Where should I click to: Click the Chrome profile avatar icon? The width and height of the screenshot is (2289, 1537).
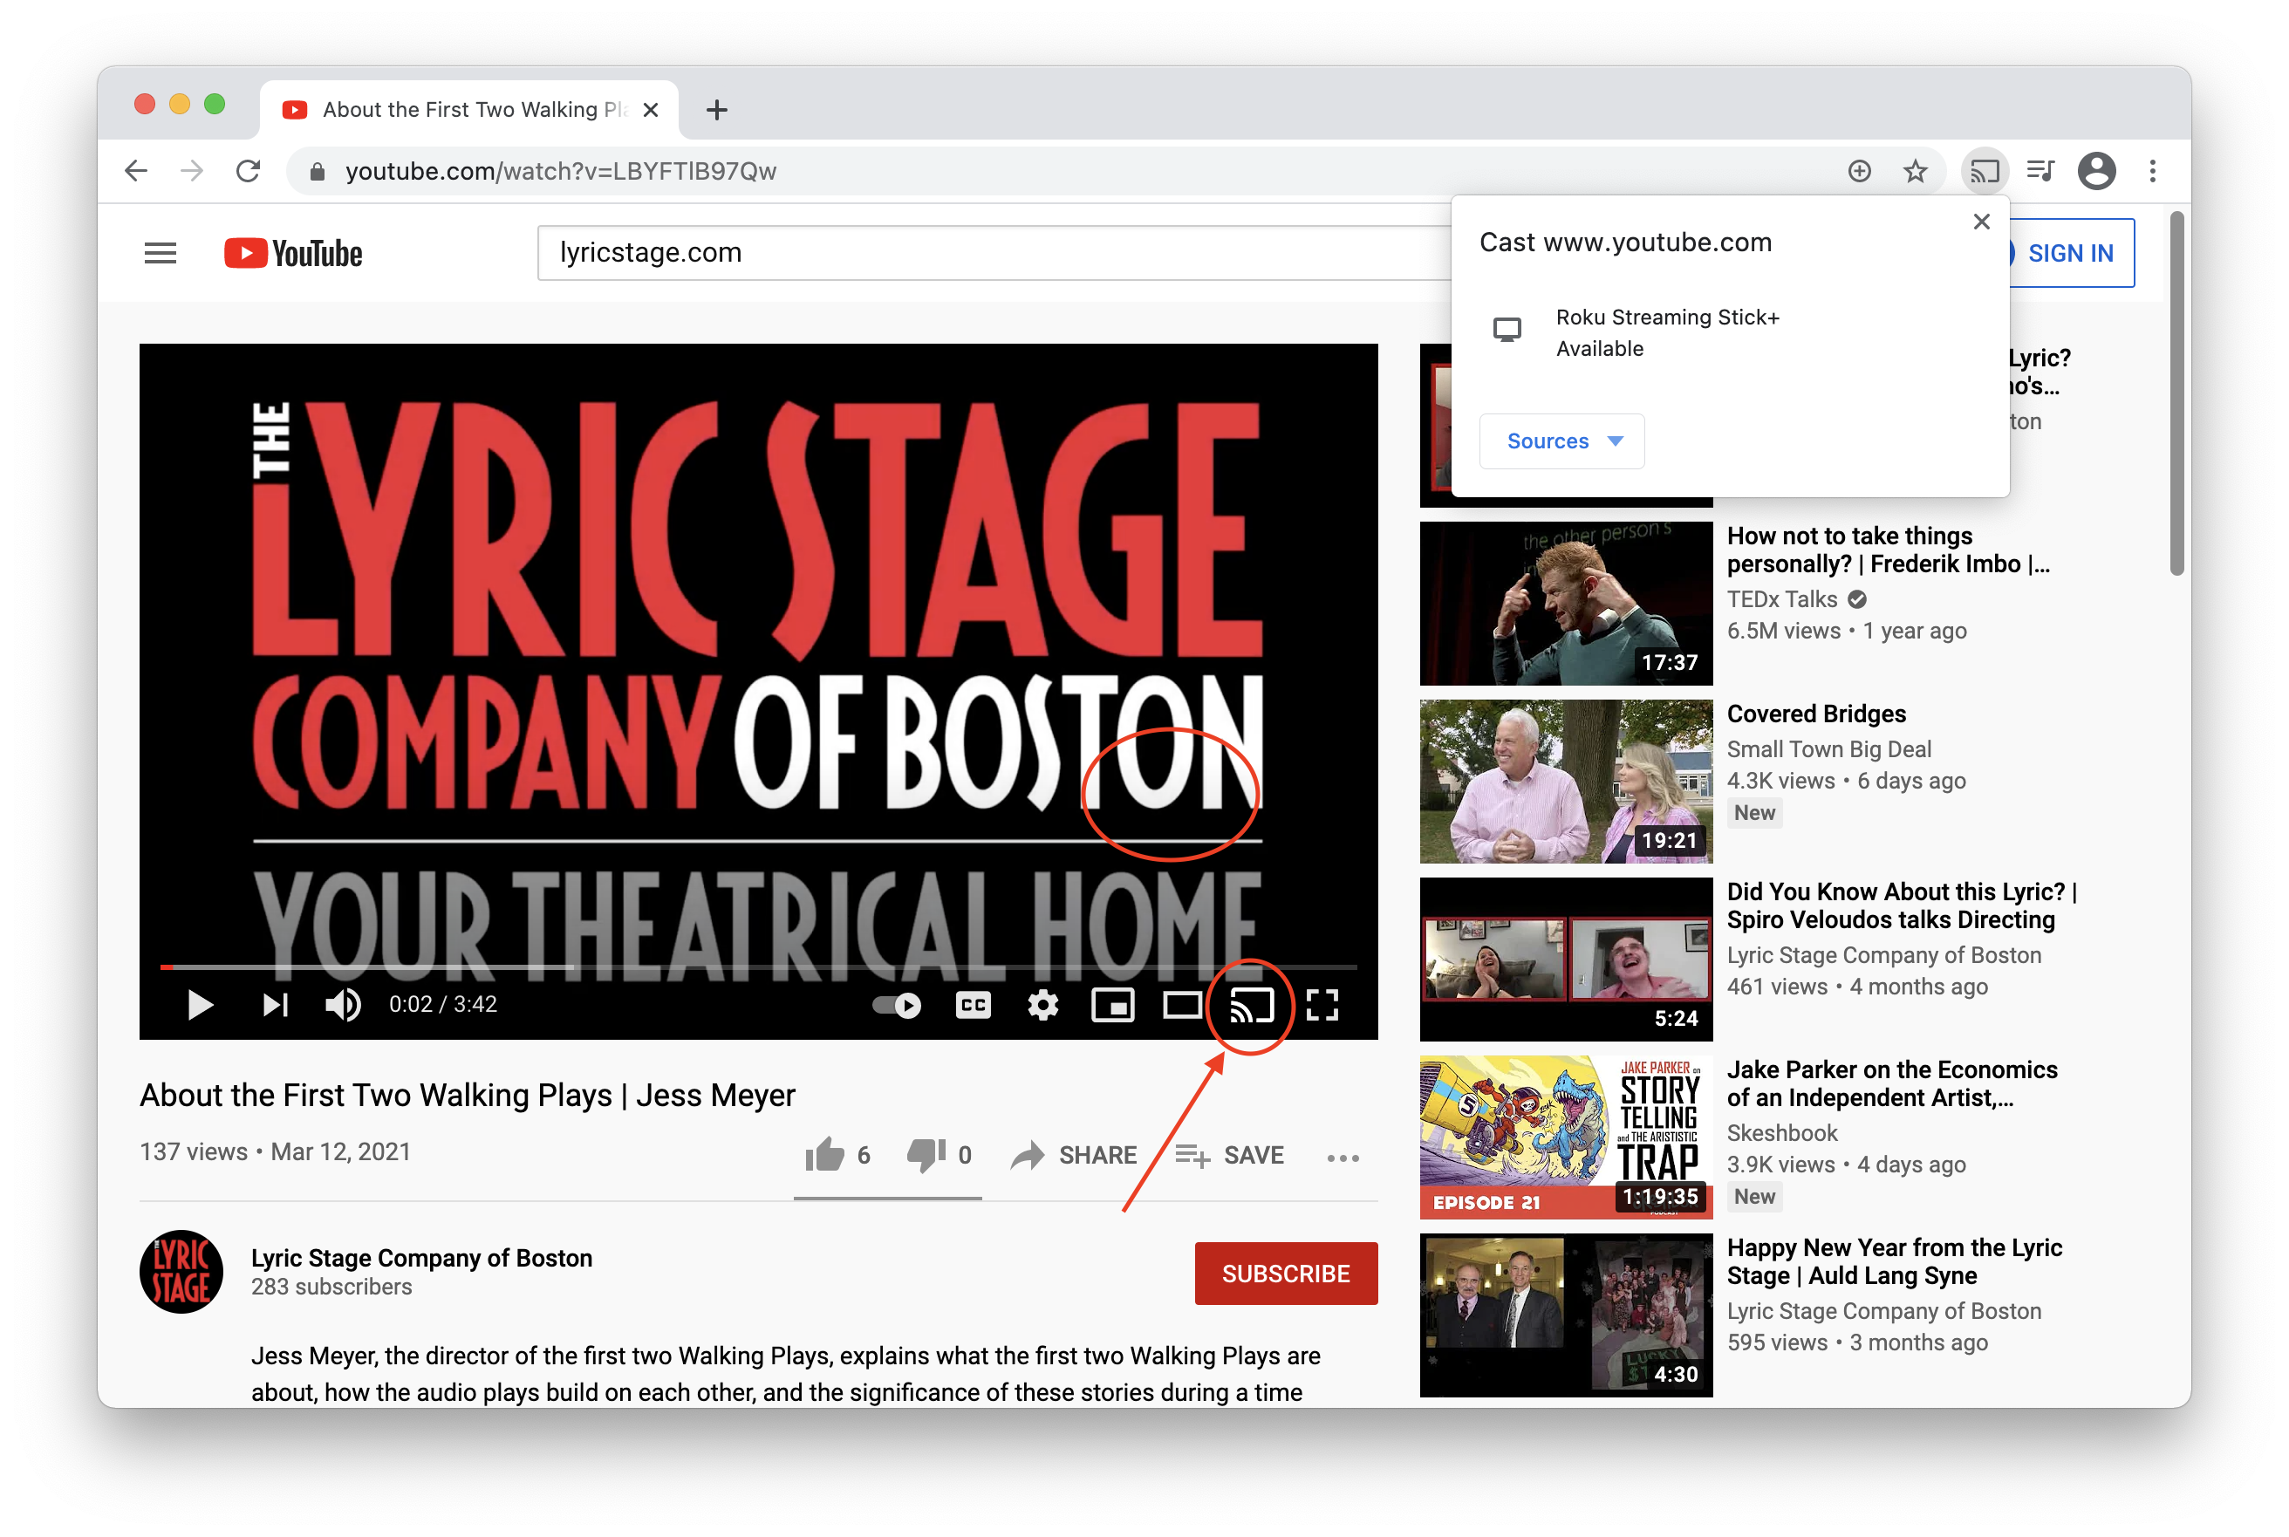(x=2096, y=171)
